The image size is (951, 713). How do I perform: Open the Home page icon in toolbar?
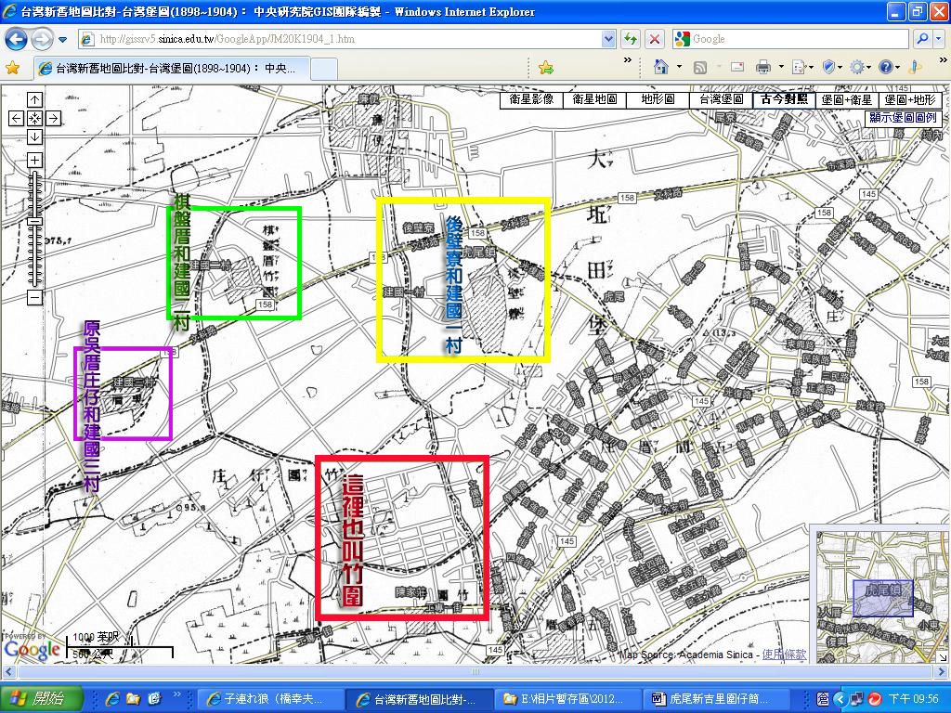[660, 67]
